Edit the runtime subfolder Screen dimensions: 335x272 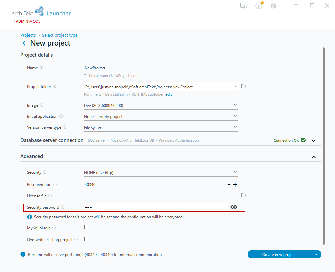(169, 94)
